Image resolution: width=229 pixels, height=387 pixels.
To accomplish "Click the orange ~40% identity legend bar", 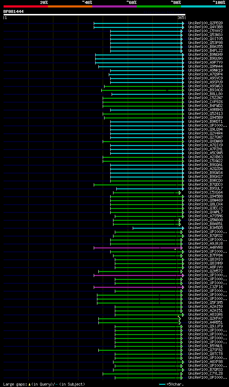I will point(70,6).
